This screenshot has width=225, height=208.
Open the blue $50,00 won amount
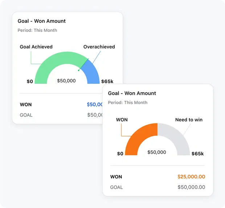pyautogui.click(x=95, y=105)
